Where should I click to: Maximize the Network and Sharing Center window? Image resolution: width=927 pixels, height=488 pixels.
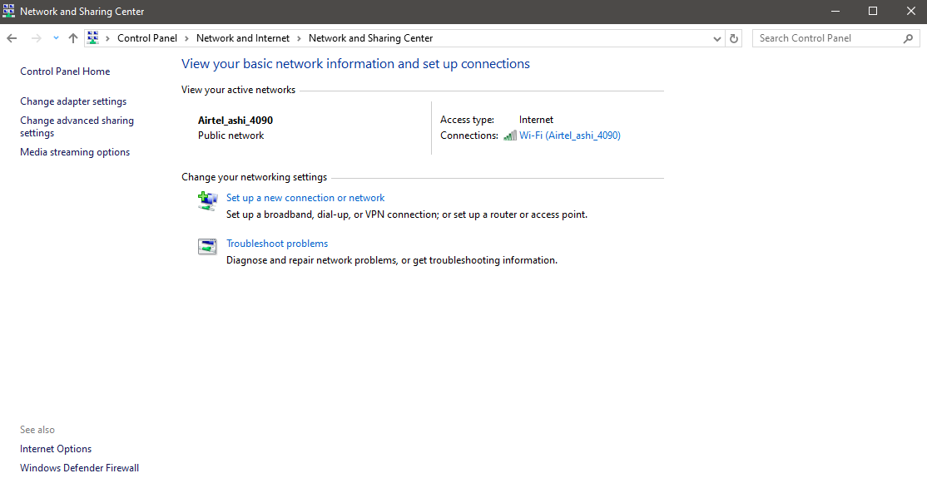click(873, 12)
